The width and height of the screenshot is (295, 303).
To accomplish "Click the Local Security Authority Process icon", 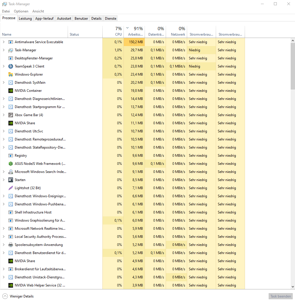I will point(11,237).
